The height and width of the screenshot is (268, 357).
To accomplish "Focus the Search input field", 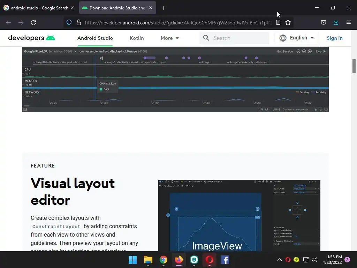I will (x=235, y=38).
